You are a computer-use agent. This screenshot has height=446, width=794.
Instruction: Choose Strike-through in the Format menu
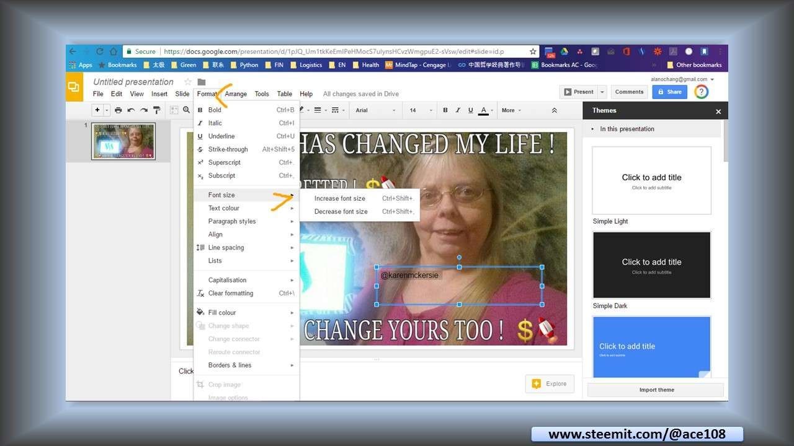point(246,149)
